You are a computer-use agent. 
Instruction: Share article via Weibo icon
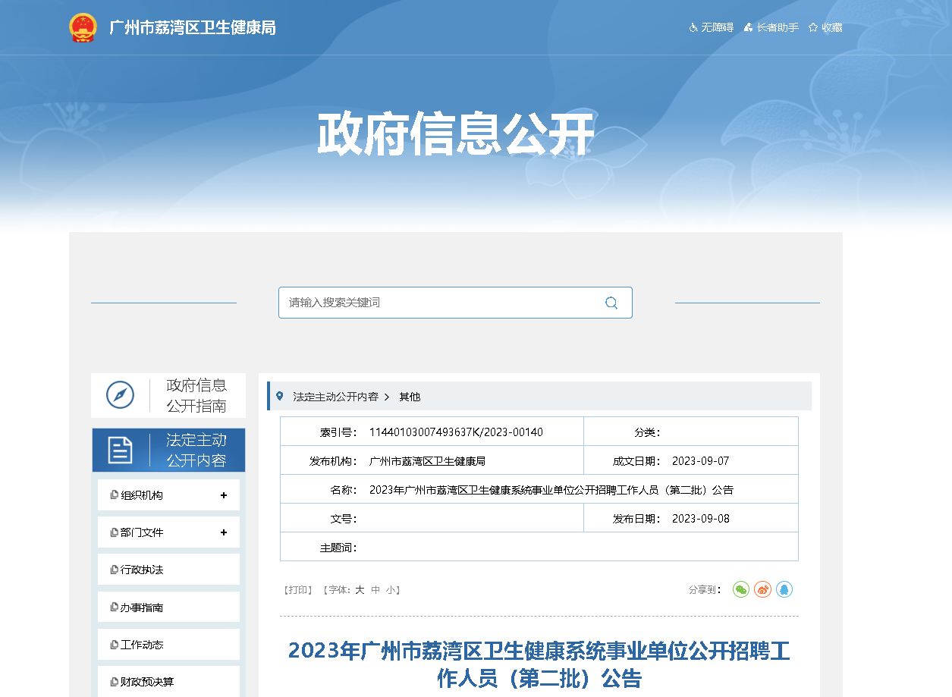click(x=762, y=589)
